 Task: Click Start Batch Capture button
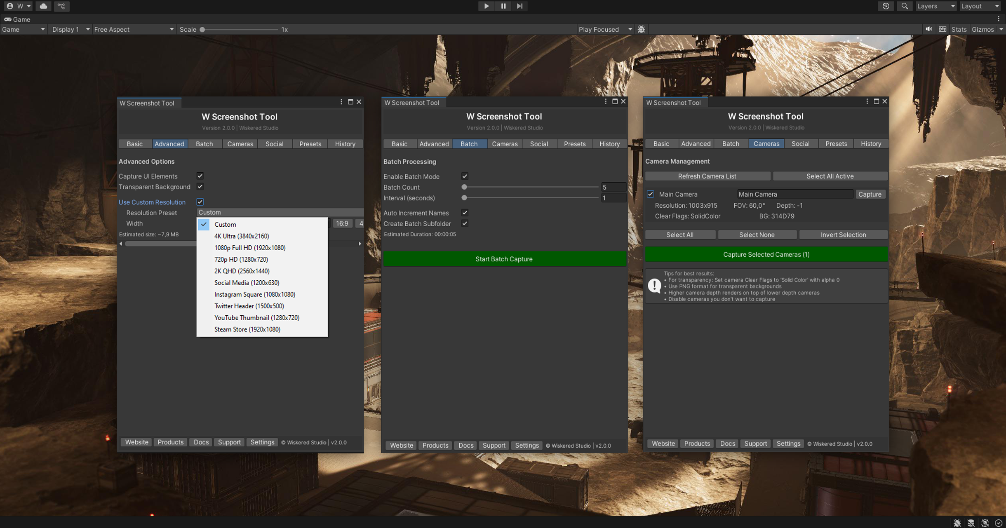(x=504, y=259)
